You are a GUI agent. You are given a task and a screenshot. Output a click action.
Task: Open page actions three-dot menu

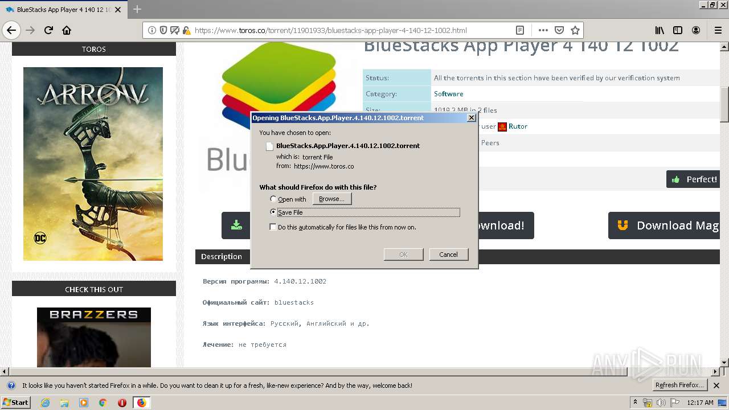543,30
